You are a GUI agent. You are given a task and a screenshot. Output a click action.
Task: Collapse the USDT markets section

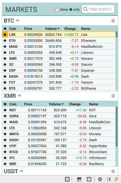(22, 171)
